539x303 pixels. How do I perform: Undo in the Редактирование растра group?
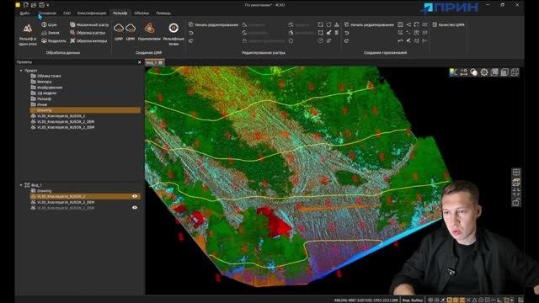[x=191, y=33]
